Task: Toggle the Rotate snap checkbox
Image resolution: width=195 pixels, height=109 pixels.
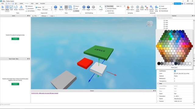Action: 36,7
